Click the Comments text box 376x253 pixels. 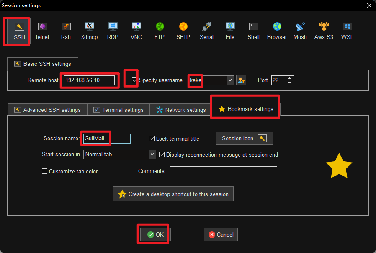coord(223,171)
